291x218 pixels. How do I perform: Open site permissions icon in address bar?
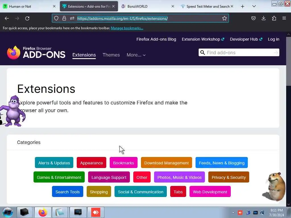72,18
